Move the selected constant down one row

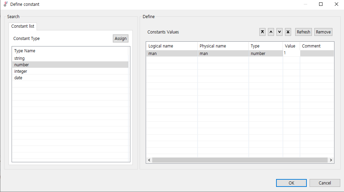coord(279,32)
